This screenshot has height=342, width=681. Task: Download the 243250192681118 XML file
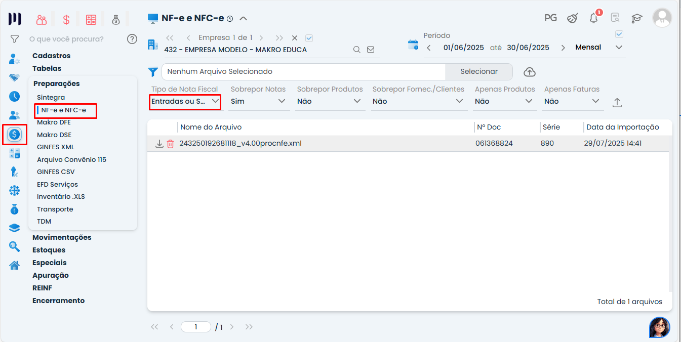(159, 144)
